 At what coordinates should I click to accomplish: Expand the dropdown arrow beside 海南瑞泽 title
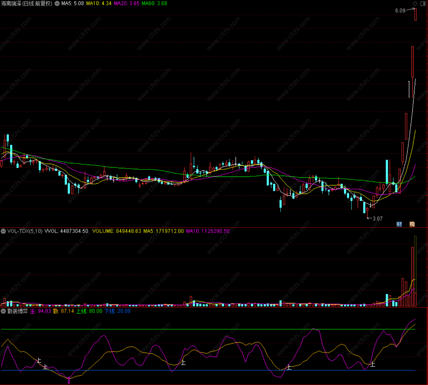(57, 3)
